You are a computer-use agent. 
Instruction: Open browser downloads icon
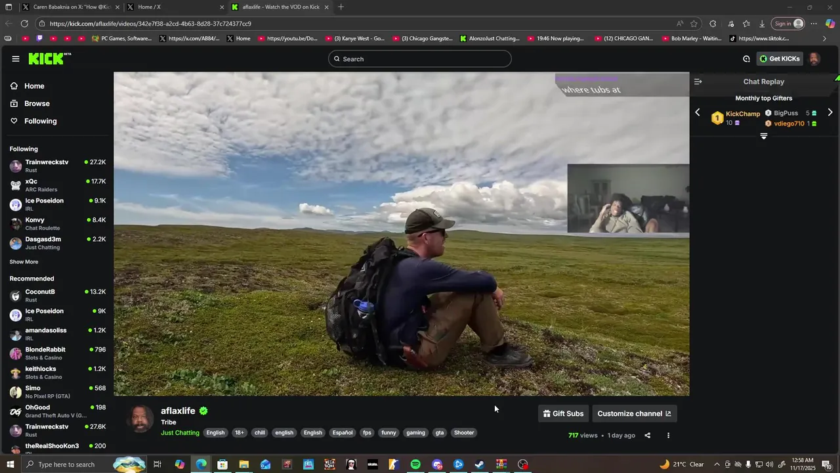[762, 24]
